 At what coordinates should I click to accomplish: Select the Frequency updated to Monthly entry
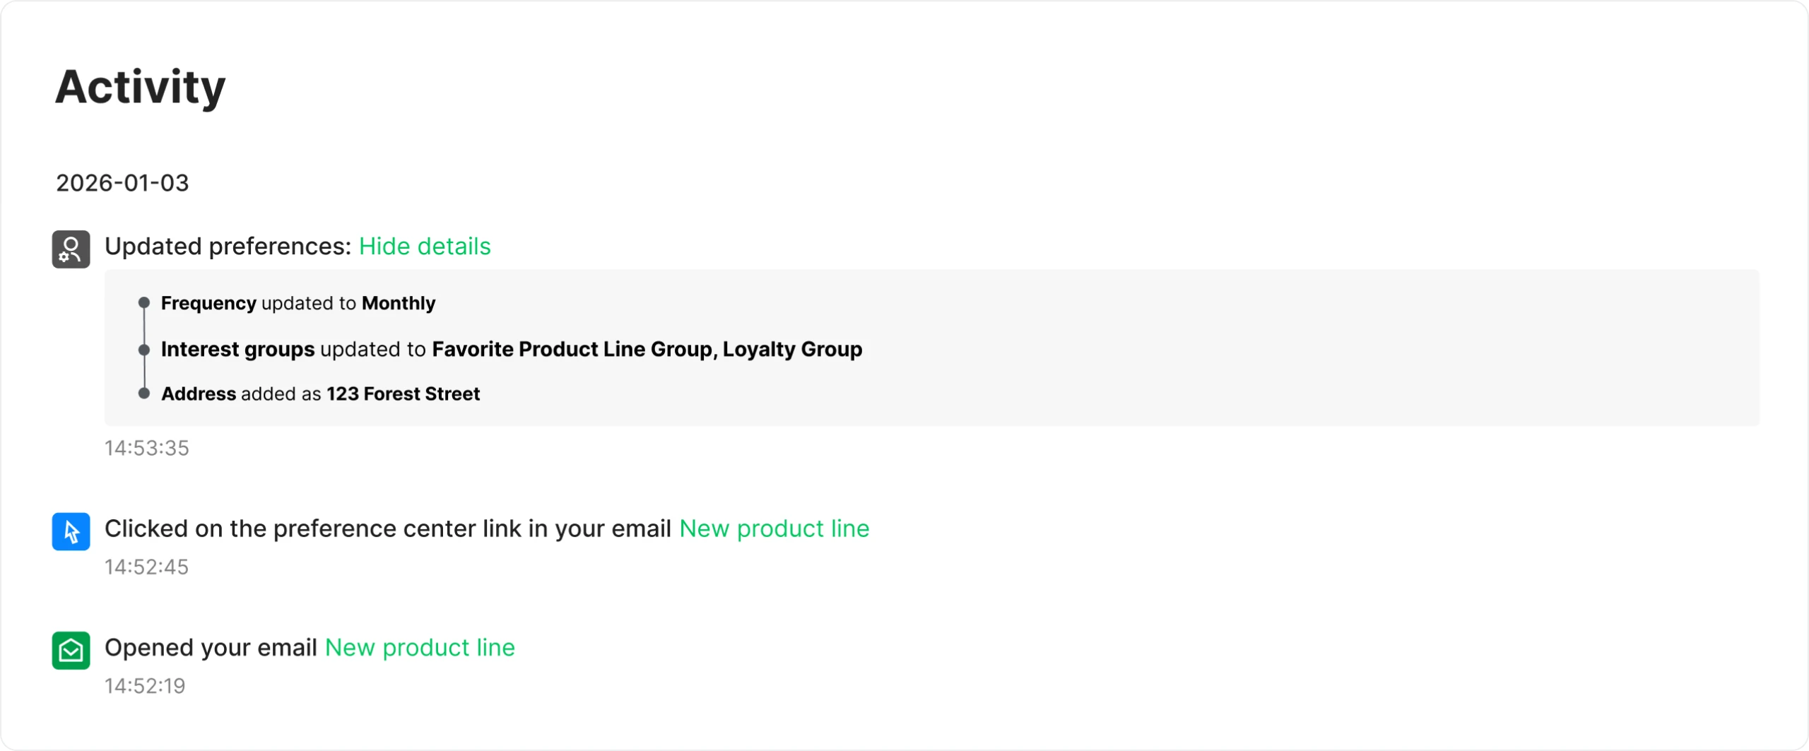(298, 303)
